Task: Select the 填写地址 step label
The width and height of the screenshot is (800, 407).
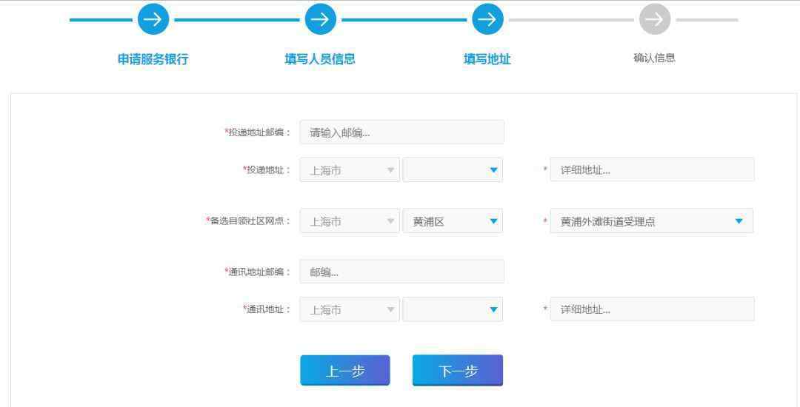Action: point(487,59)
